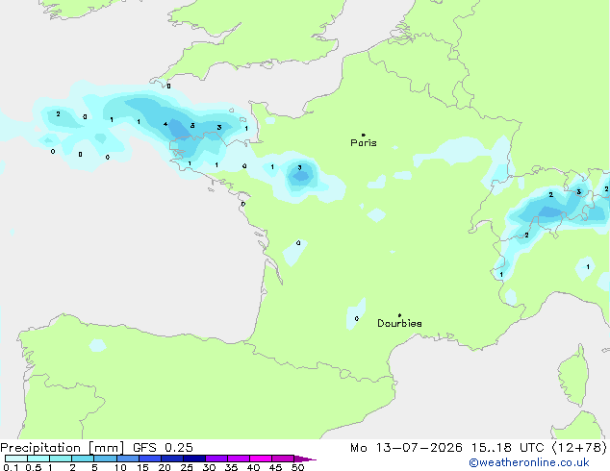Pick the 20–25 mm legend swatch
This screenshot has height=471, width=610.
pyautogui.click(x=171, y=459)
